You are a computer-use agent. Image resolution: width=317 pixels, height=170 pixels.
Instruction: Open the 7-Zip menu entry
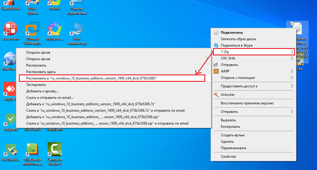pyautogui.click(x=253, y=52)
